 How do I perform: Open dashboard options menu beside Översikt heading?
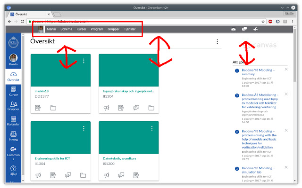[x=217, y=42]
